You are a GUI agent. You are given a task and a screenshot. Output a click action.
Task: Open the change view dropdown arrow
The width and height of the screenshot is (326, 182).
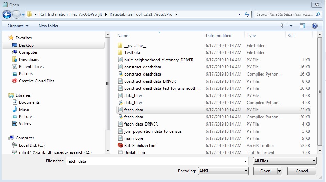tap(291, 26)
